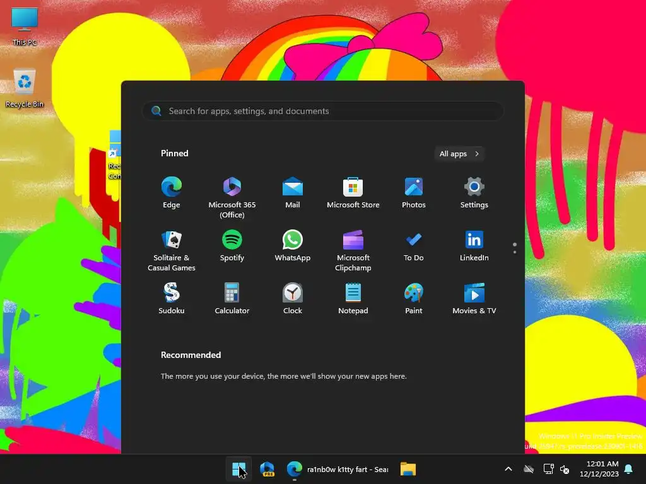Launch the To Do app

[x=414, y=246]
